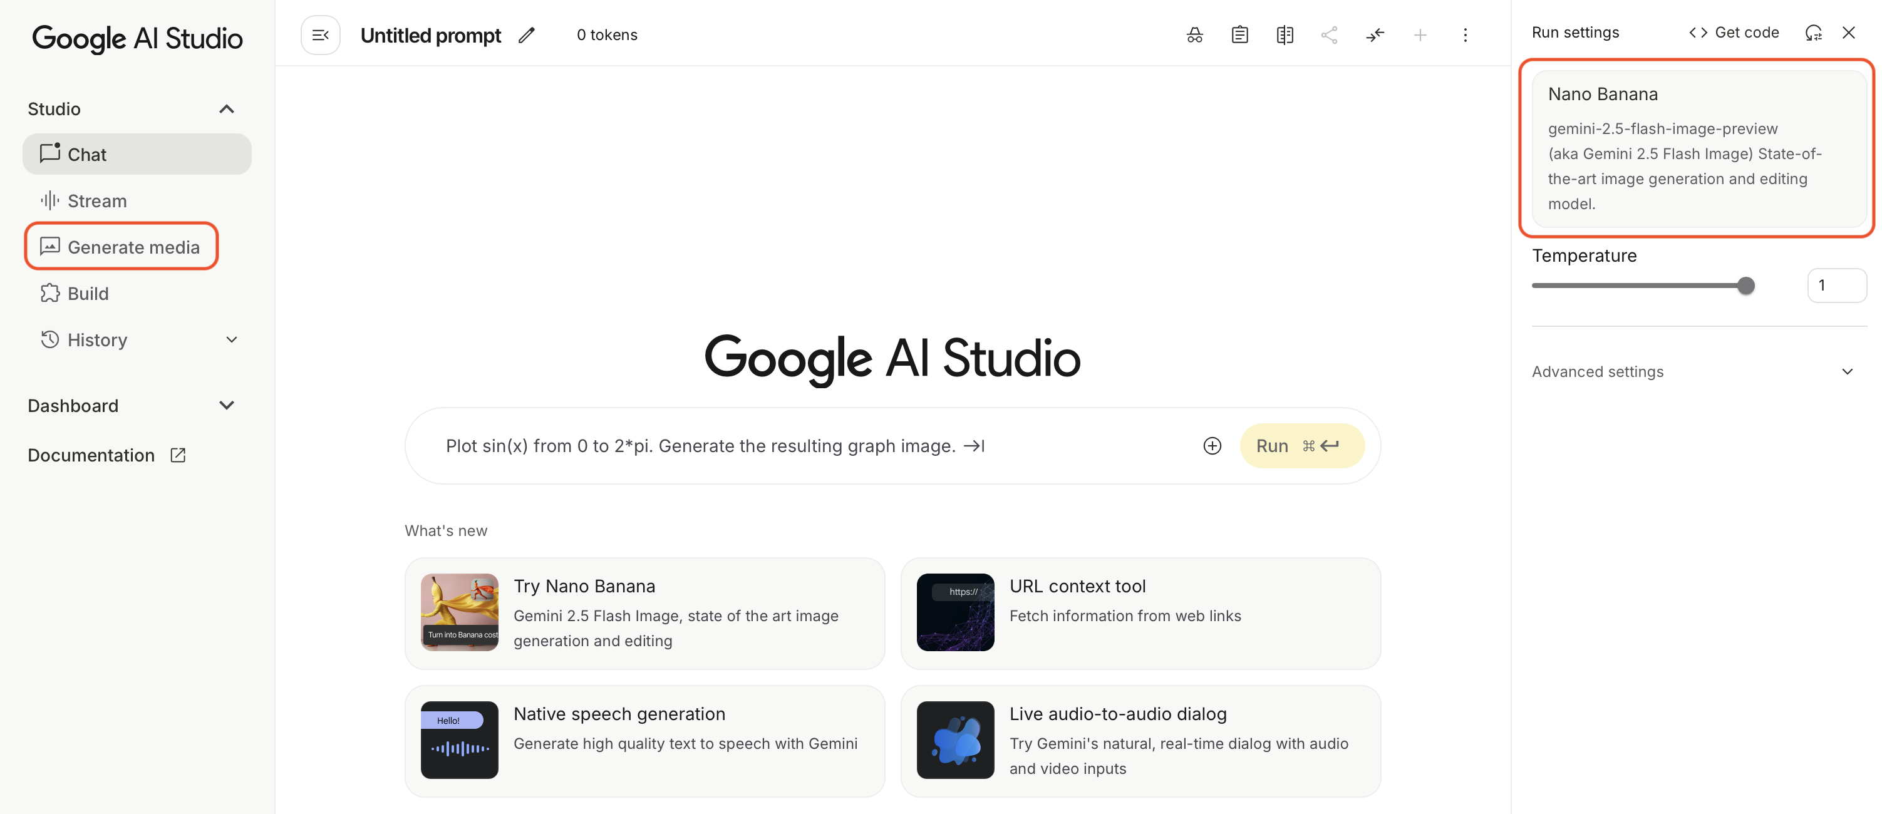Viewport: 1882px width, 814px height.
Task: Open the Documentation external link
Action: coord(106,455)
